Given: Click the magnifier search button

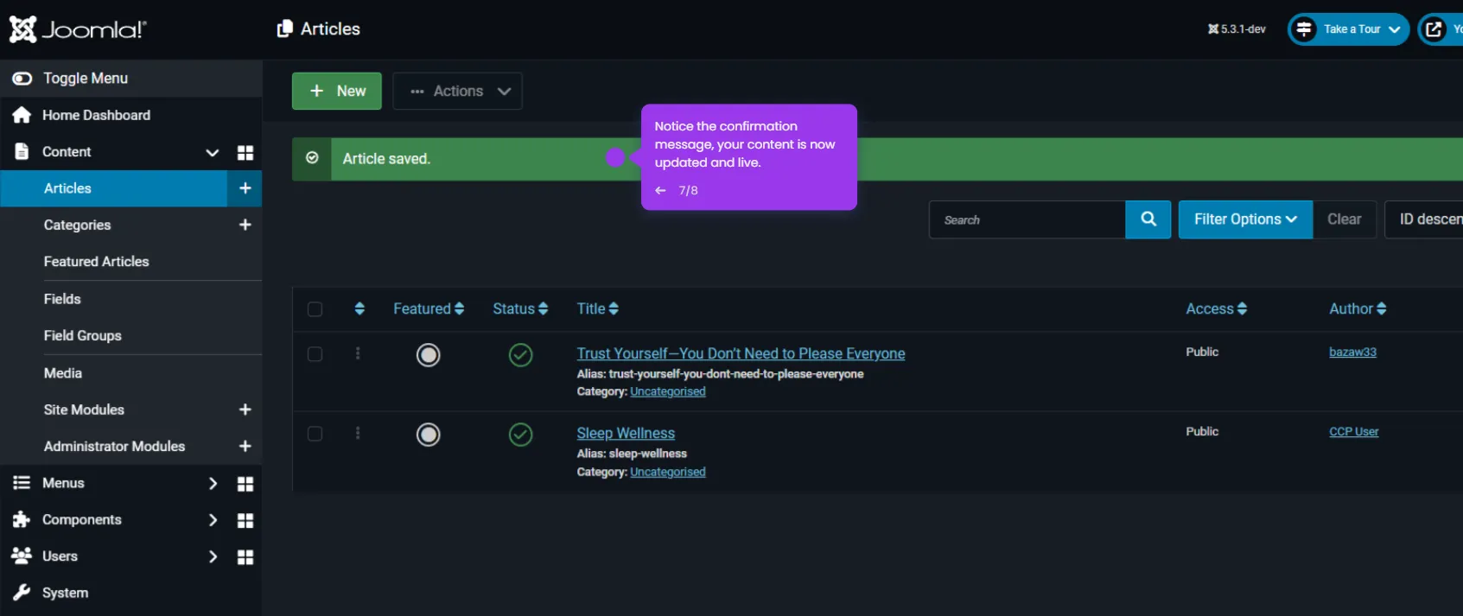Looking at the screenshot, I should click(x=1148, y=219).
